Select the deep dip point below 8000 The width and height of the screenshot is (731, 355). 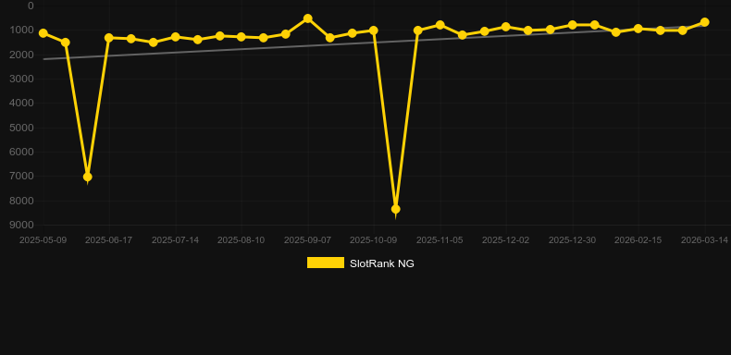click(x=396, y=209)
